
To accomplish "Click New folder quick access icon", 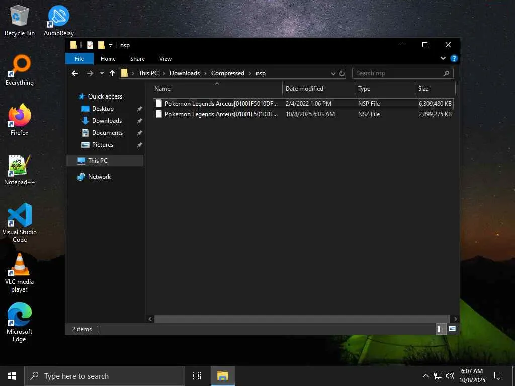I will point(101,45).
